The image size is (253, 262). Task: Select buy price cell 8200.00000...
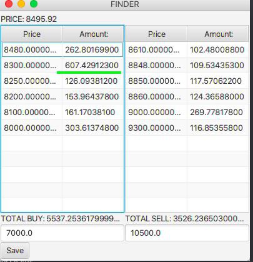[x=32, y=96]
